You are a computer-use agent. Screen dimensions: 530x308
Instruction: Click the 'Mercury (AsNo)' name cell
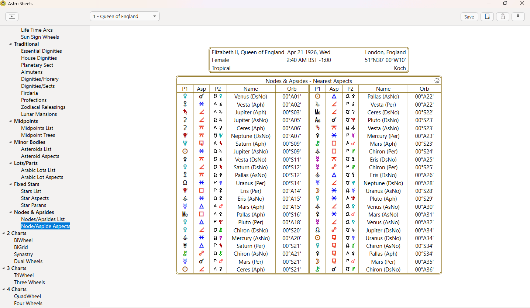(x=251, y=238)
